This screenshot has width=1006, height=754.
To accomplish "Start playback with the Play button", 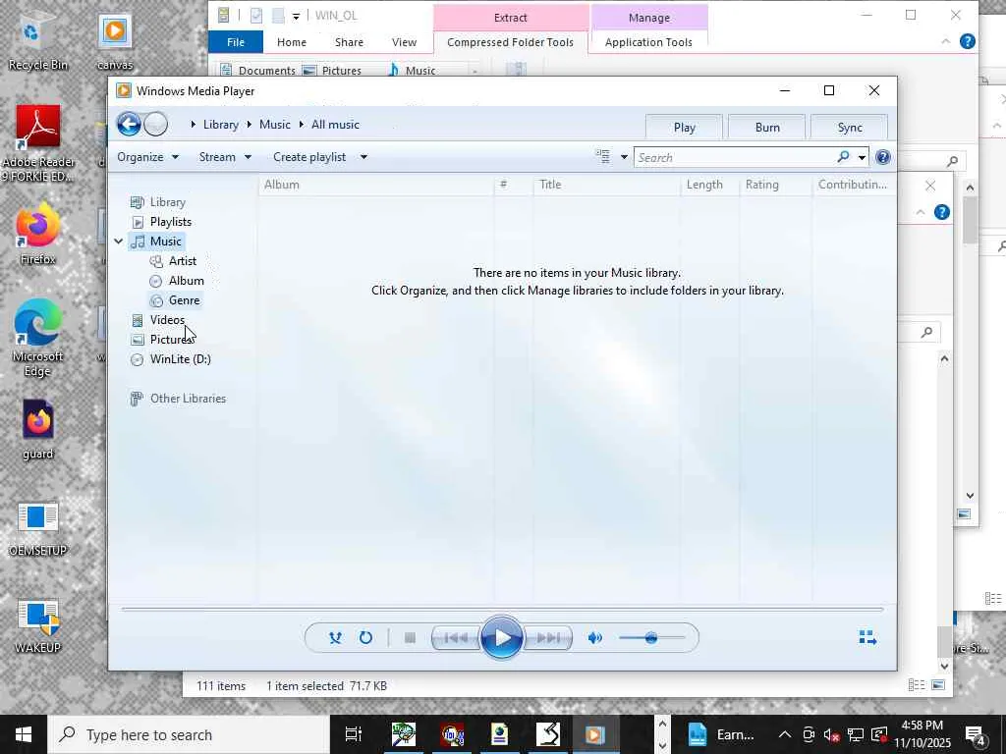I will [502, 638].
